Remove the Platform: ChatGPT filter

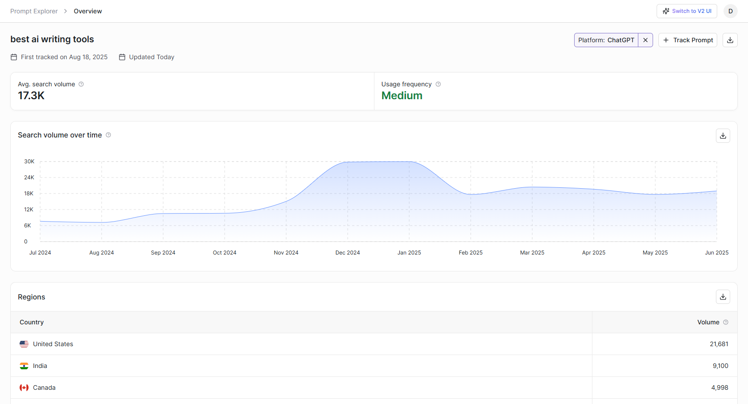pyautogui.click(x=645, y=40)
